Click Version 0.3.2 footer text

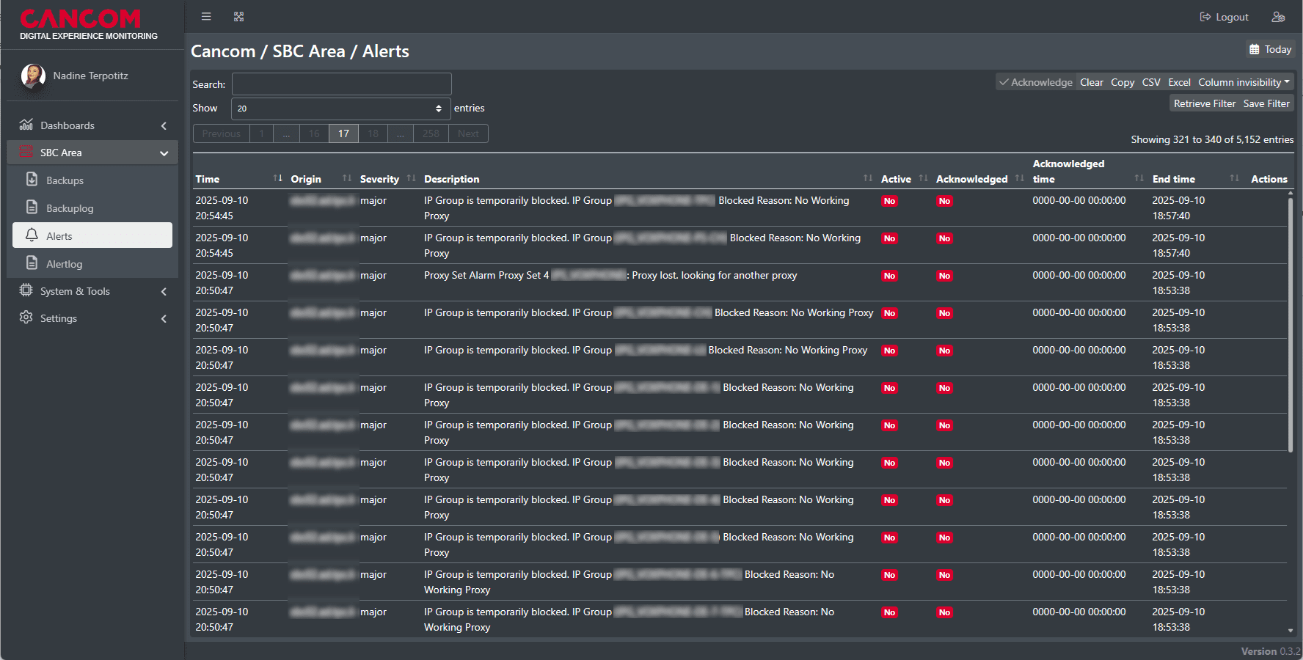point(1271,651)
